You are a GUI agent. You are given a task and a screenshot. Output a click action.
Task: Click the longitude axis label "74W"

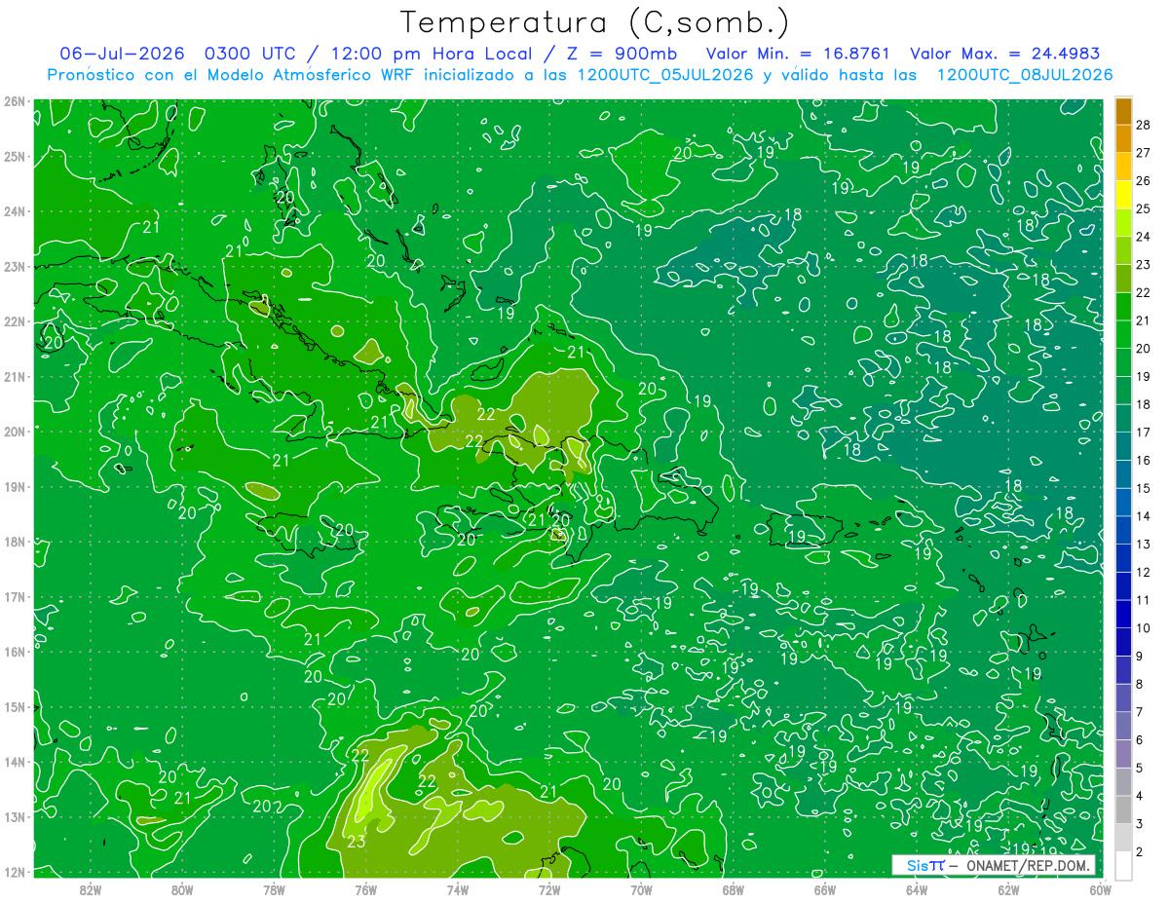[458, 890]
